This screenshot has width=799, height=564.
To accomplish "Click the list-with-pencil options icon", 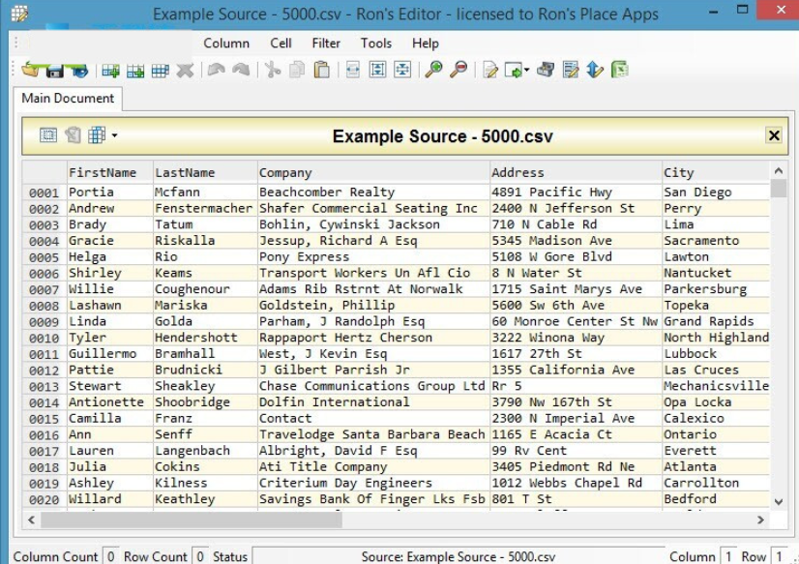I will click(x=571, y=70).
